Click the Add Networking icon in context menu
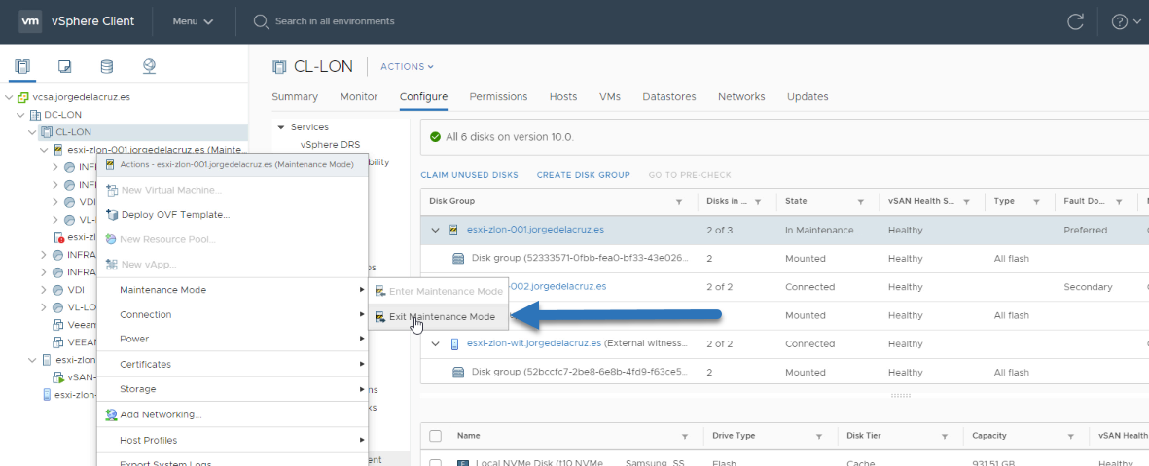1149x466 pixels. (x=111, y=414)
